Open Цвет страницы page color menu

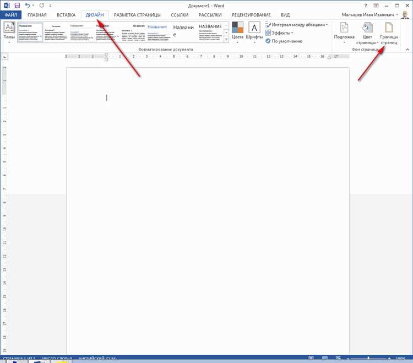click(367, 34)
